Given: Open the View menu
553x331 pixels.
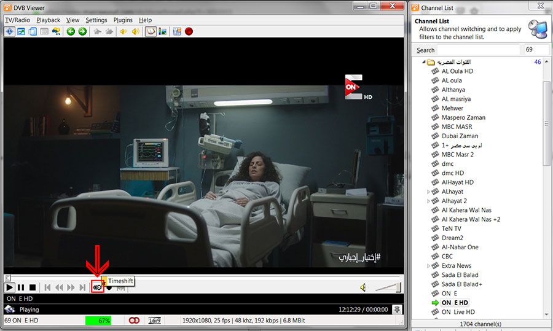Looking at the screenshot, I should (x=73, y=20).
